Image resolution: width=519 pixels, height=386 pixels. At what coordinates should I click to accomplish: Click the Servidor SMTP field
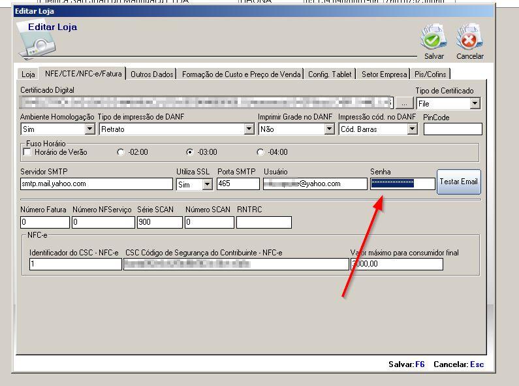coord(97,184)
